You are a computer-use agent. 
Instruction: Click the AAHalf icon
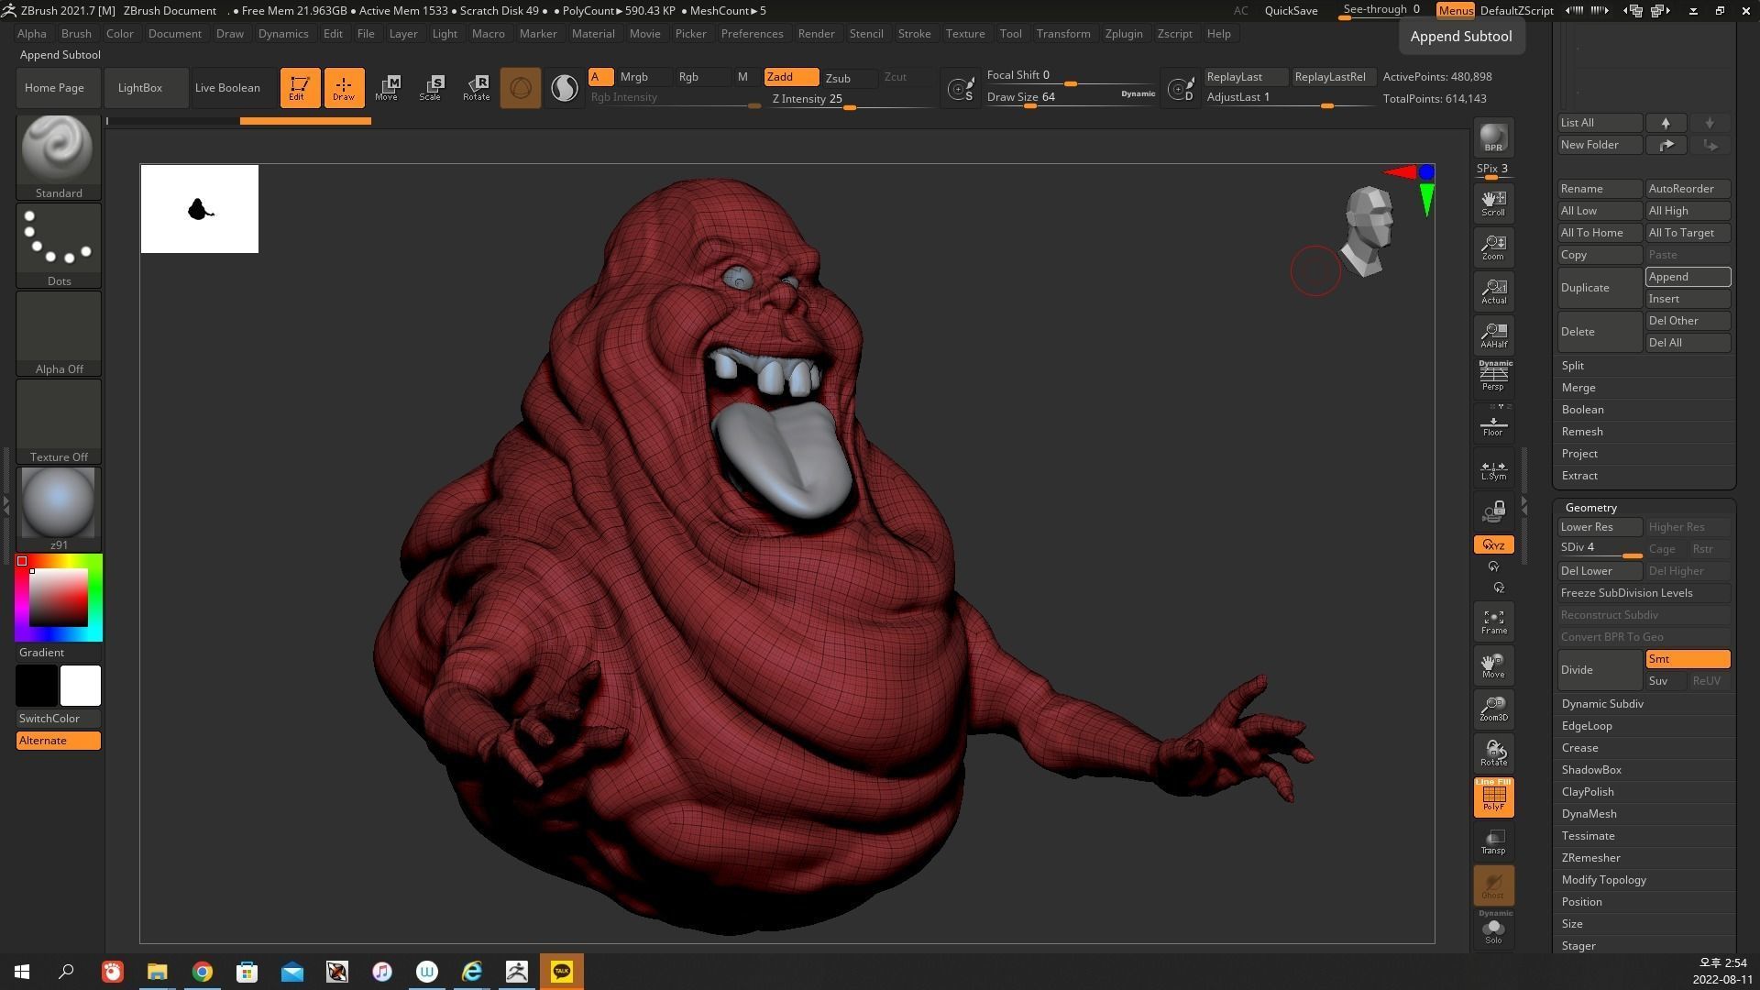pos(1493,335)
